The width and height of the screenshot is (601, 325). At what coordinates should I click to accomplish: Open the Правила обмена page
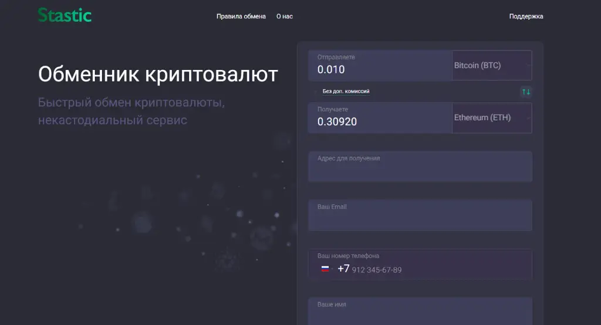point(241,16)
